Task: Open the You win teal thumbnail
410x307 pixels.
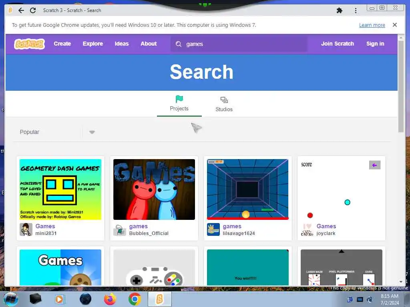Action: point(247,267)
